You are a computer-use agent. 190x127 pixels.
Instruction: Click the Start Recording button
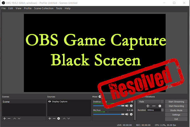click(x=176, y=106)
